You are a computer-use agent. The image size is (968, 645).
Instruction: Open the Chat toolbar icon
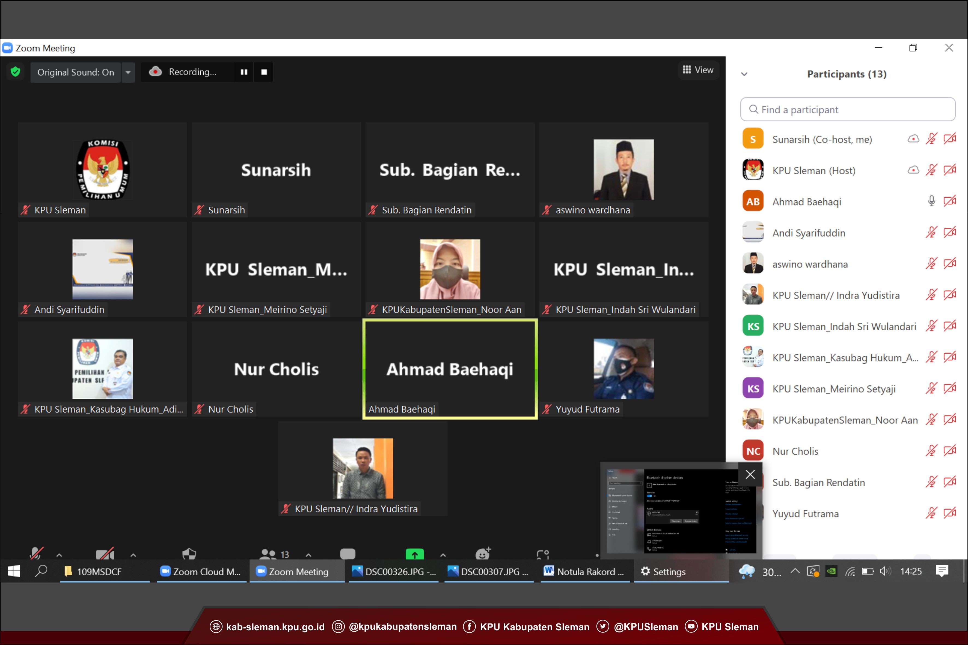(348, 554)
